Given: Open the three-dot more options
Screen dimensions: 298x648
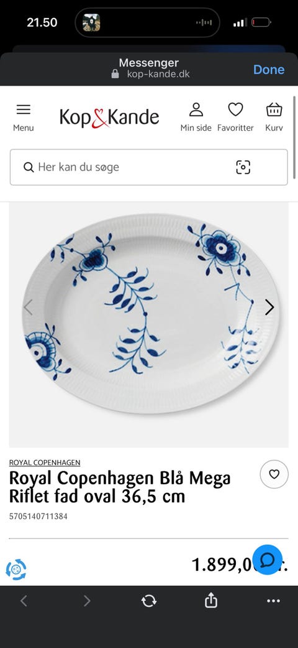Looking at the screenshot, I should tap(273, 601).
